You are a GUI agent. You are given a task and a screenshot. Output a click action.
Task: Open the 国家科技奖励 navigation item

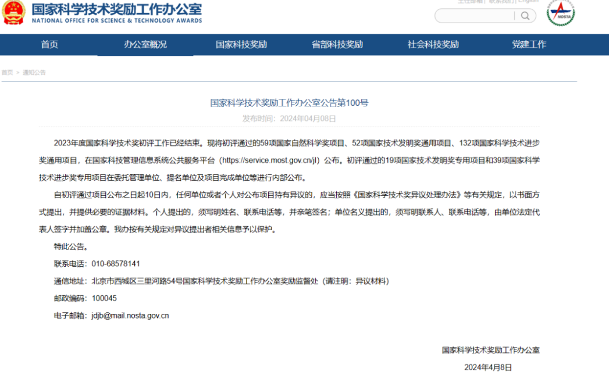click(x=241, y=44)
